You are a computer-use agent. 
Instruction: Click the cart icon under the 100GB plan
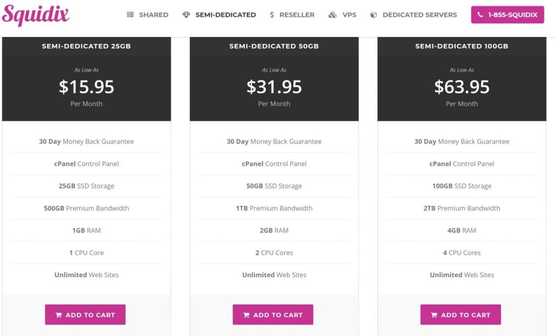[x=434, y=315]
